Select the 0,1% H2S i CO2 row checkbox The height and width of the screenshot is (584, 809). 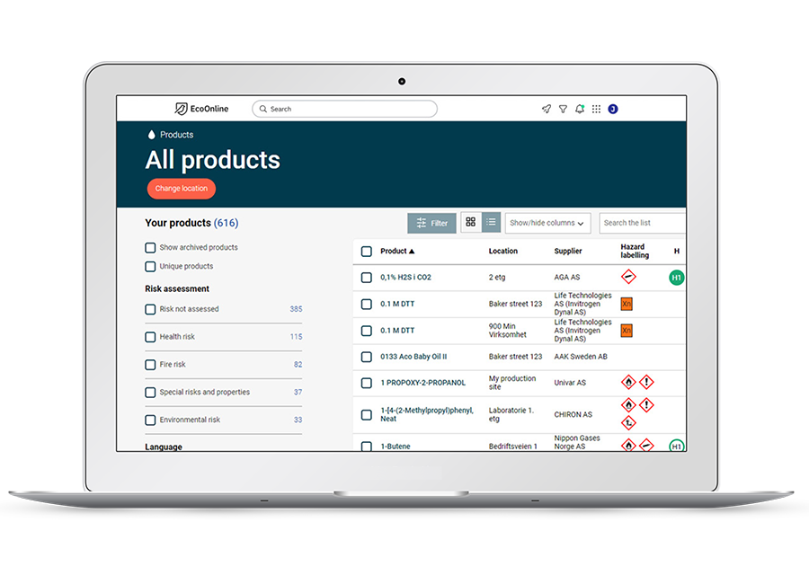367,278
